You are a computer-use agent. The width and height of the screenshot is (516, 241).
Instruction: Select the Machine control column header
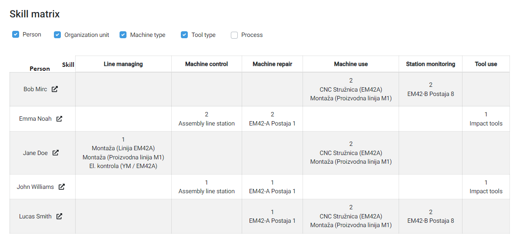206,64
